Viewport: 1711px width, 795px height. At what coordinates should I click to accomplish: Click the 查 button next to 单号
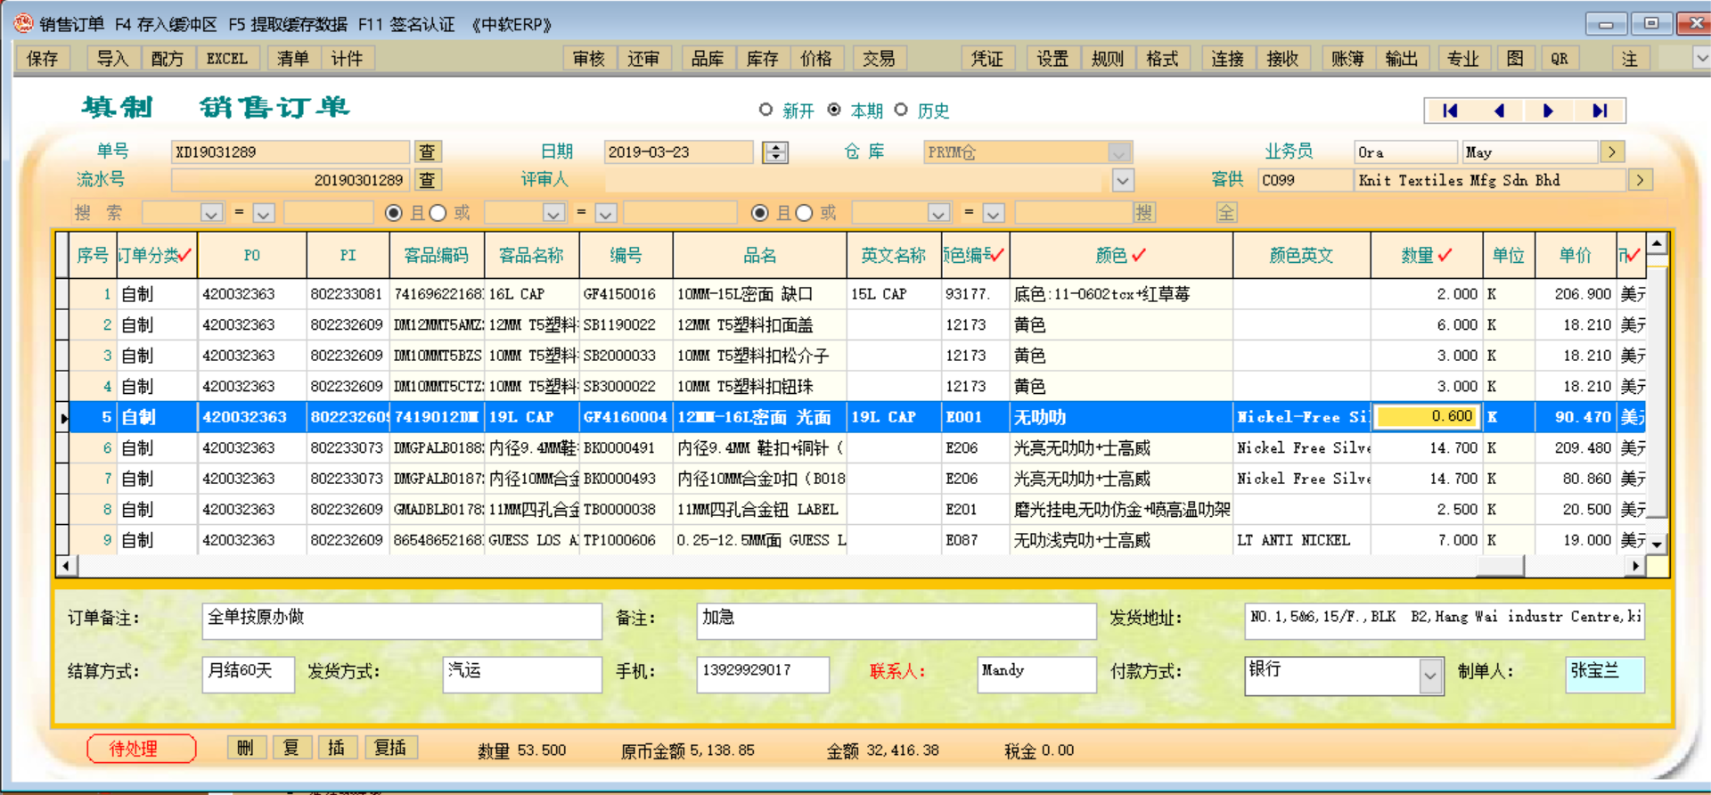pos(428,152)
